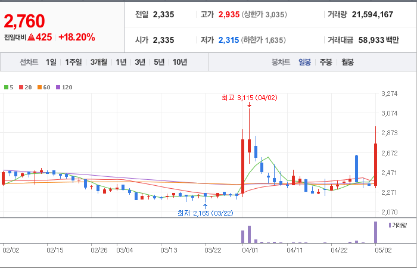Switch to 주봉 weekly candle chart
The width and height of the screenshot is (417, 268).
[326, 62]
